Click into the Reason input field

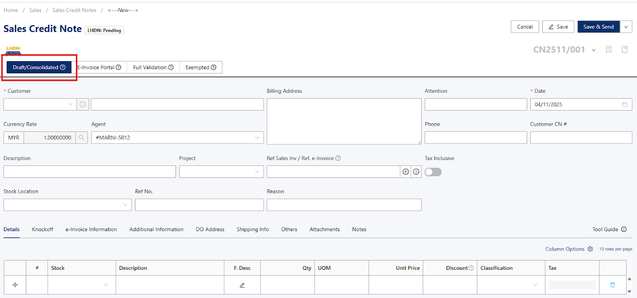(344, 205)
